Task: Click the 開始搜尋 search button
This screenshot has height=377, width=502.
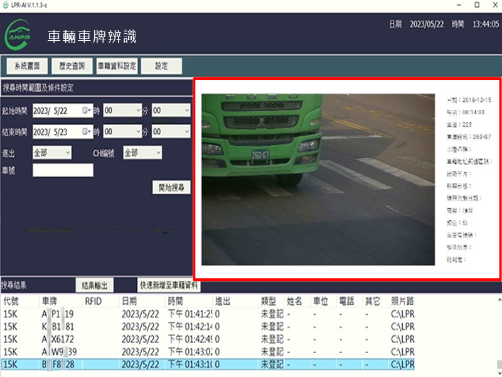Action: [171, 187]
